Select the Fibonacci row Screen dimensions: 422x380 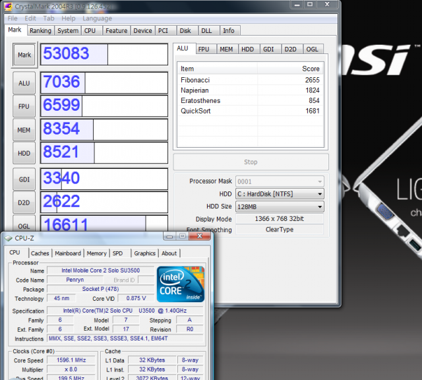pos(251,80)
